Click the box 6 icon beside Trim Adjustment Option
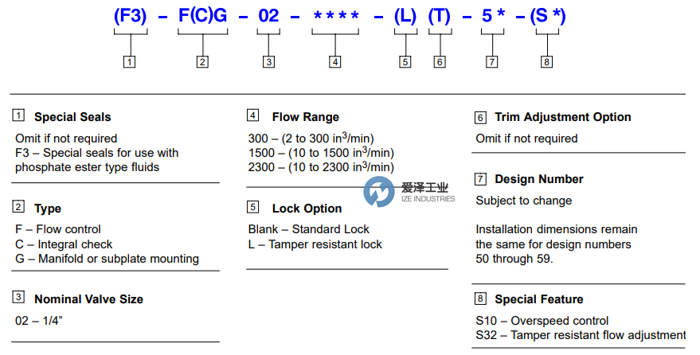 480,117
